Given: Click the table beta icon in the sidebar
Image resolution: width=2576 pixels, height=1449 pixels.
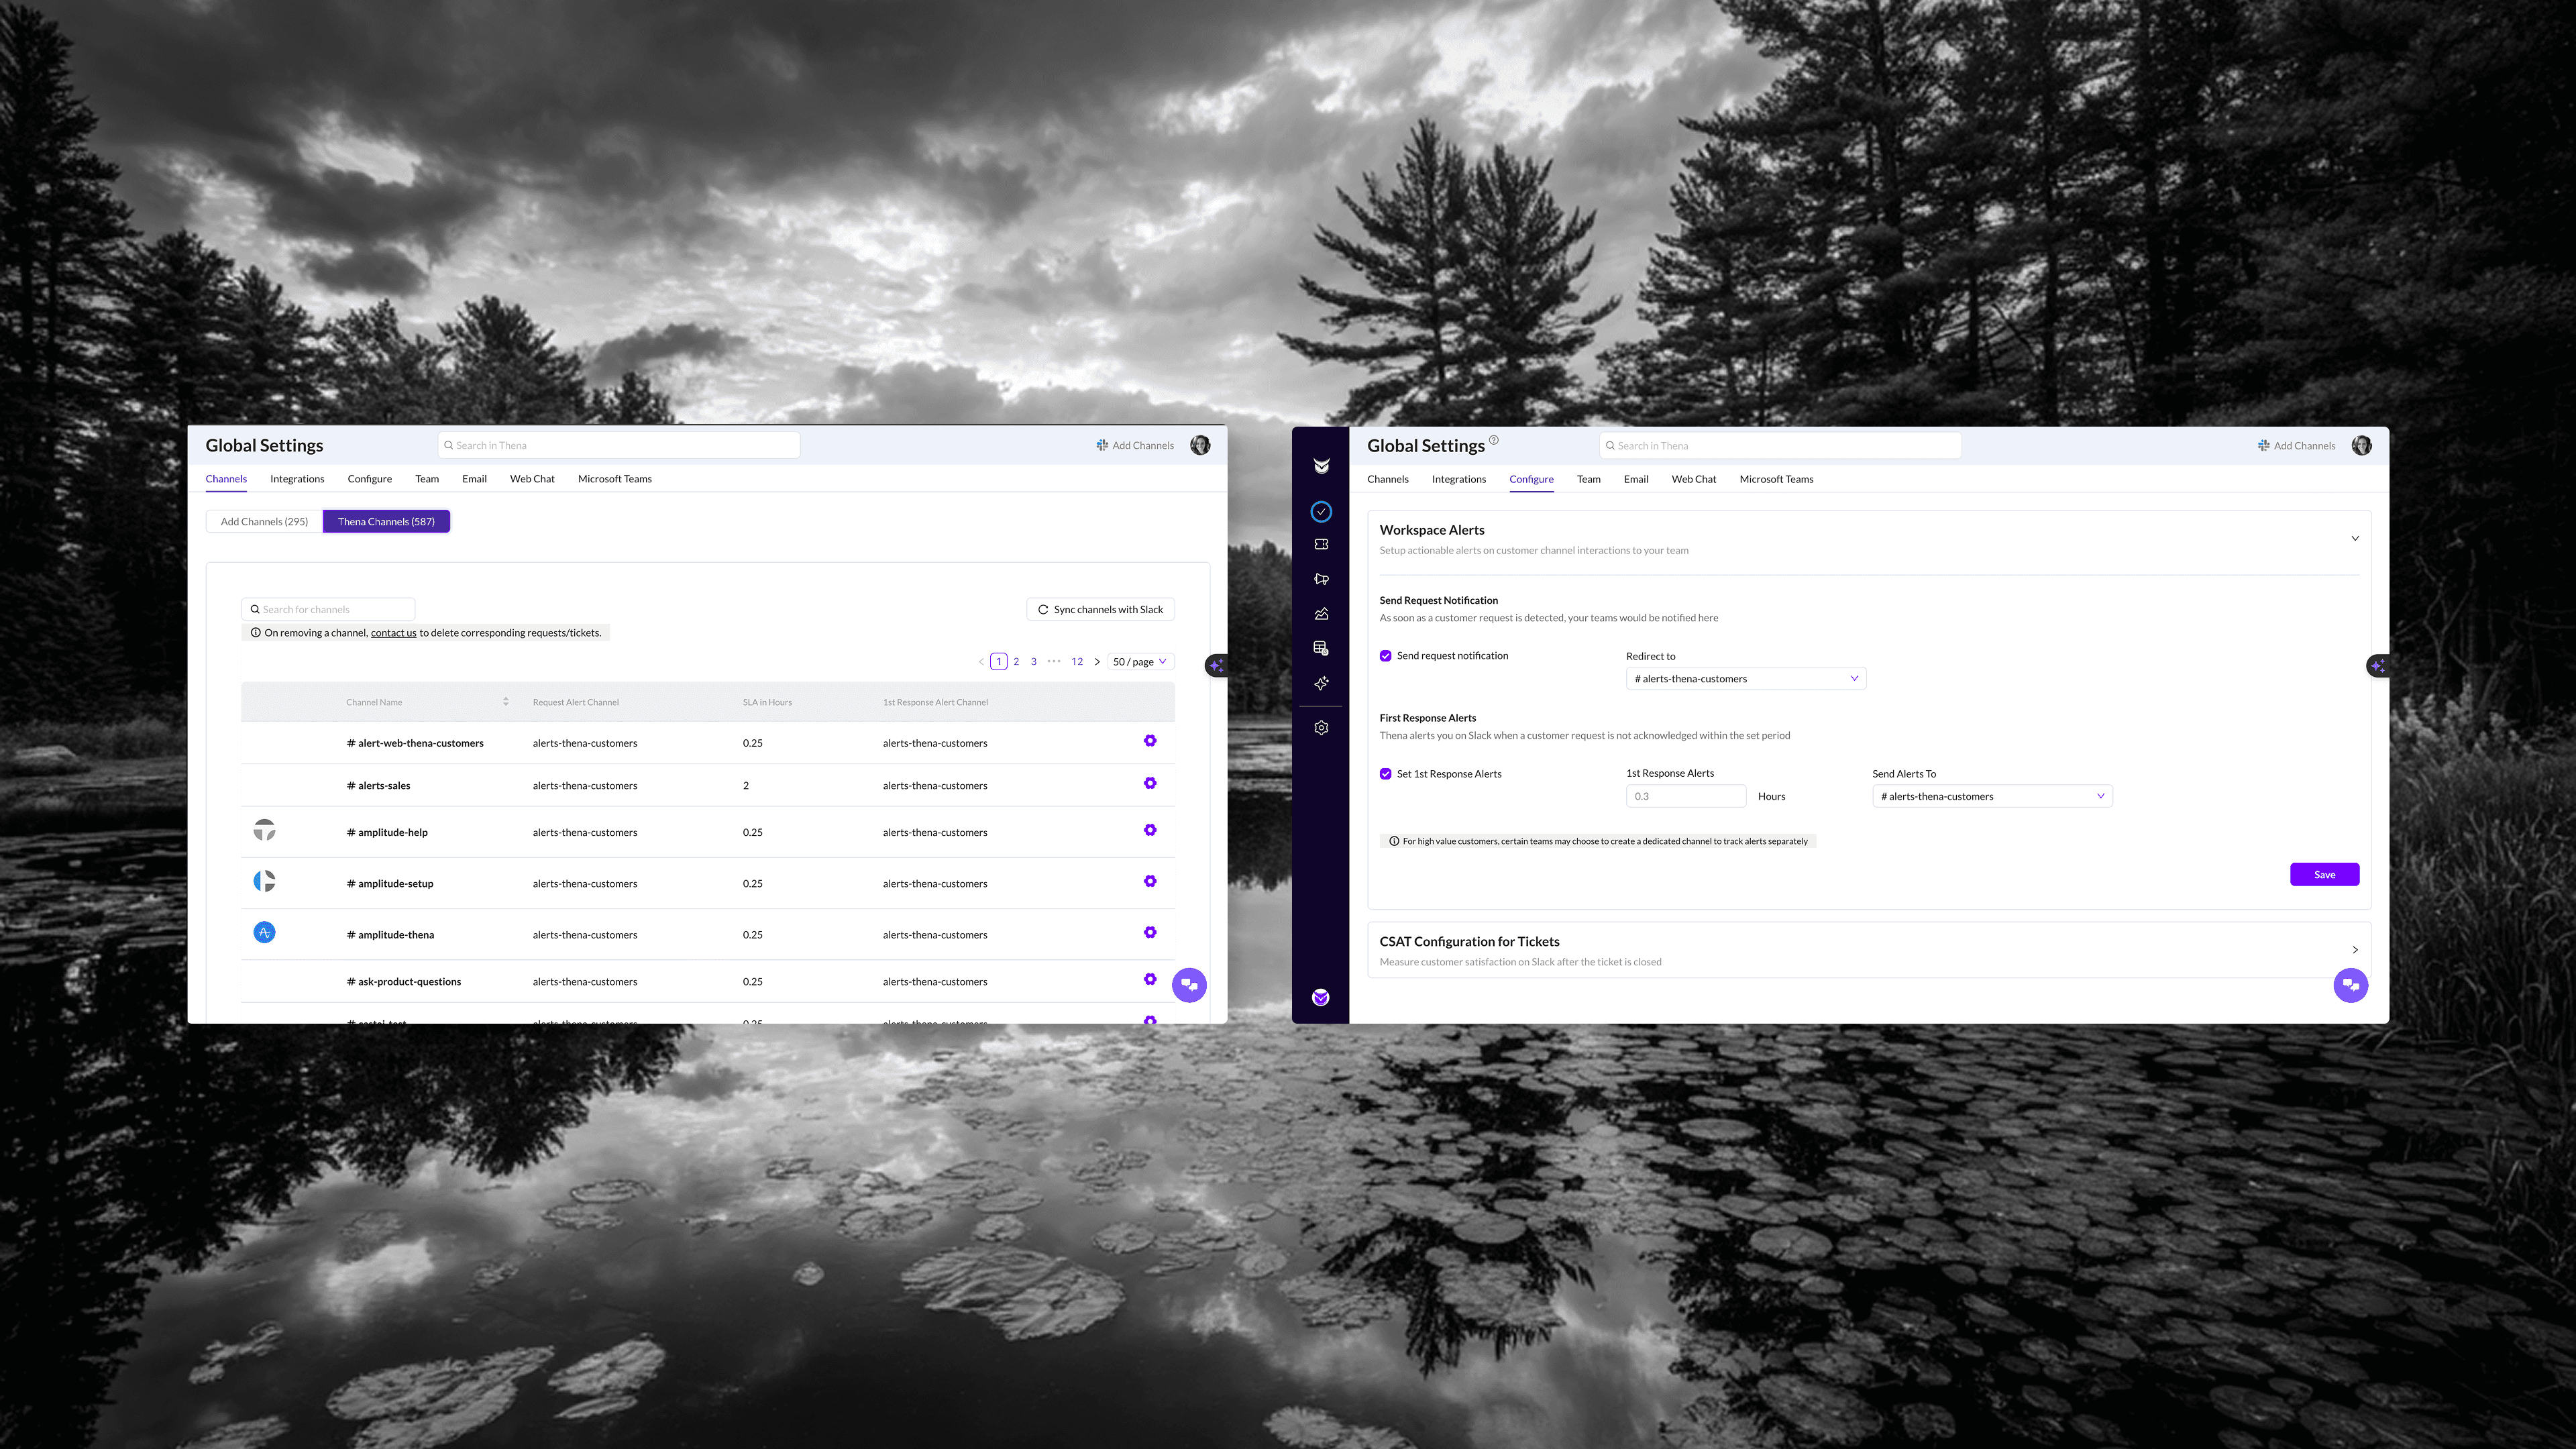Looking at the screenshot, I should tap(1321, 648).
